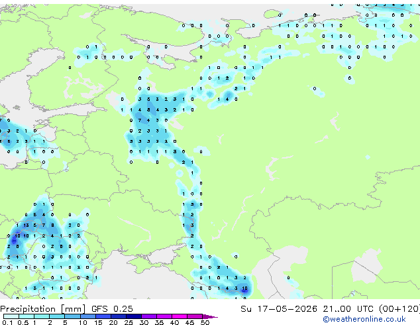This screenshot has width=420, height=325.
Task: Click the 'GFS 0.25' model label
Action: (112, 309)
